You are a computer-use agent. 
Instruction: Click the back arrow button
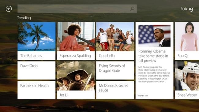9,9
